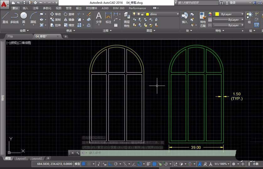Switch to the 插入 ribbon tab

[x=25, y=8]
